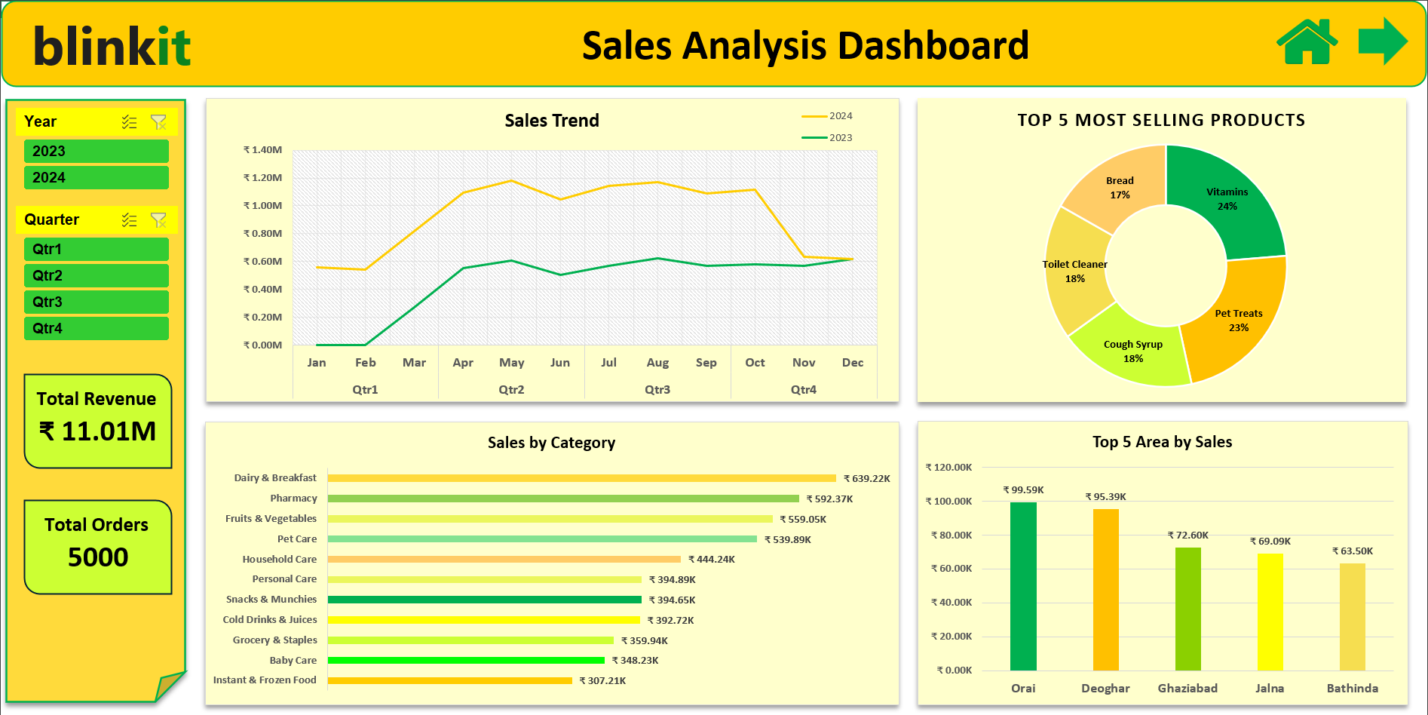The image size is (1428, 715).
Task: Click the ₹ 99.59K data label
Action: pos(1023,490)
